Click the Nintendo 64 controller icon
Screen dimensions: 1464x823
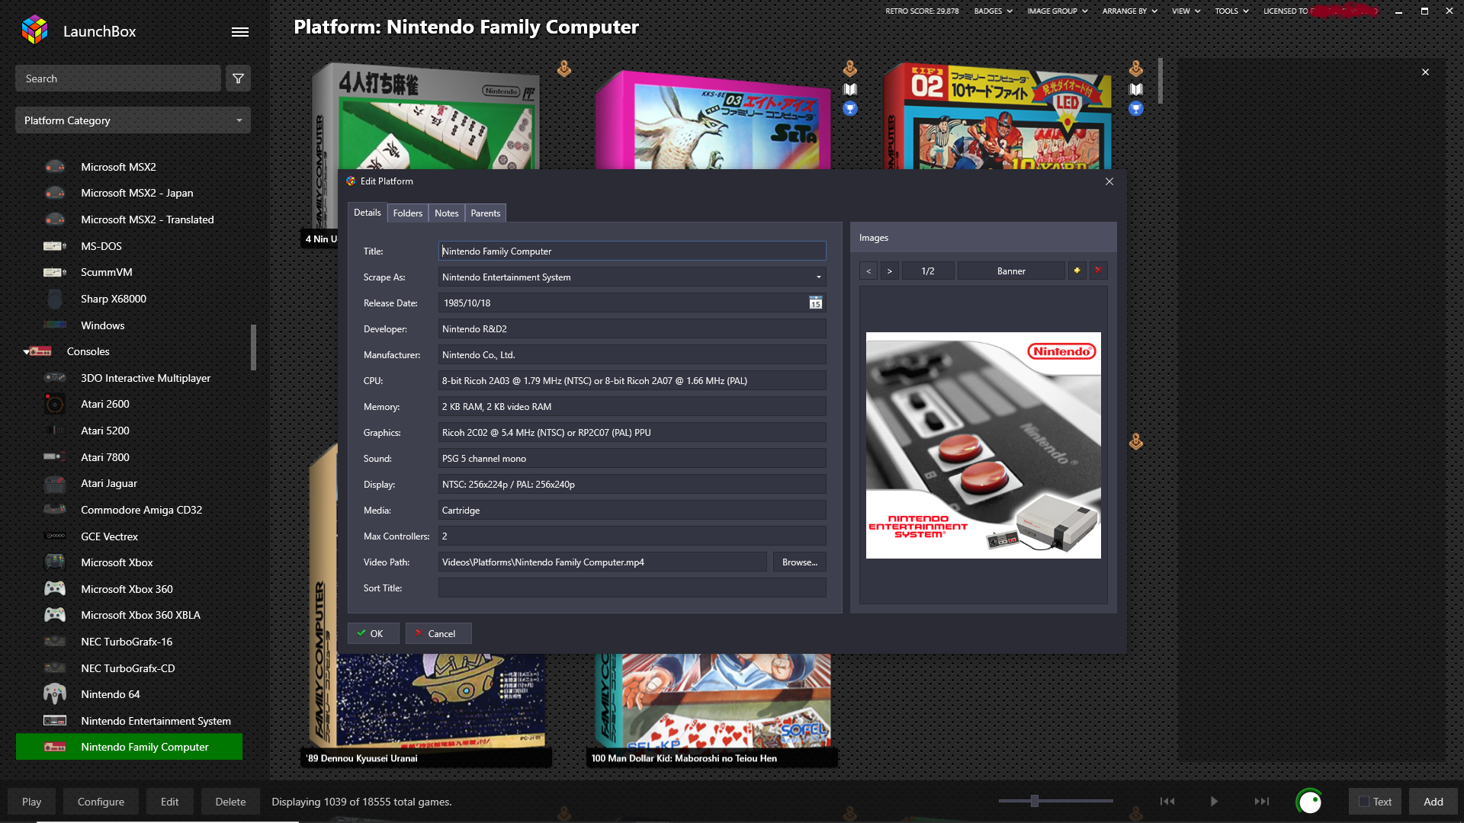click(54, 694)
